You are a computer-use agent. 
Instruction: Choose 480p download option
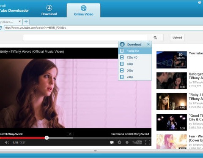pos(135,64)
